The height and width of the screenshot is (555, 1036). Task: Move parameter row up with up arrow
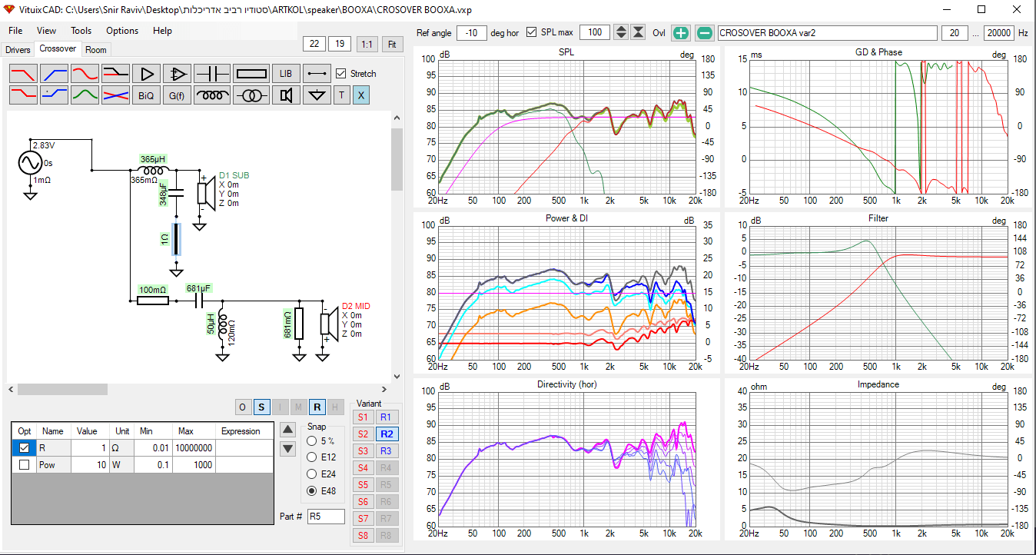click(x=288, y=429)
